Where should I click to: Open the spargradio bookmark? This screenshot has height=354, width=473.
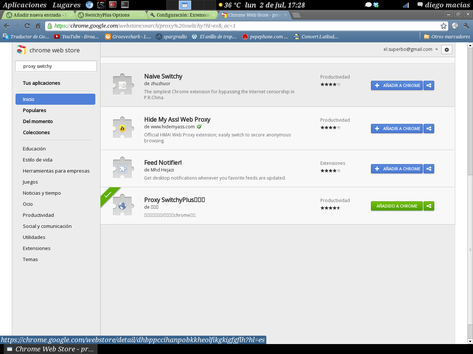click(171, 37)
